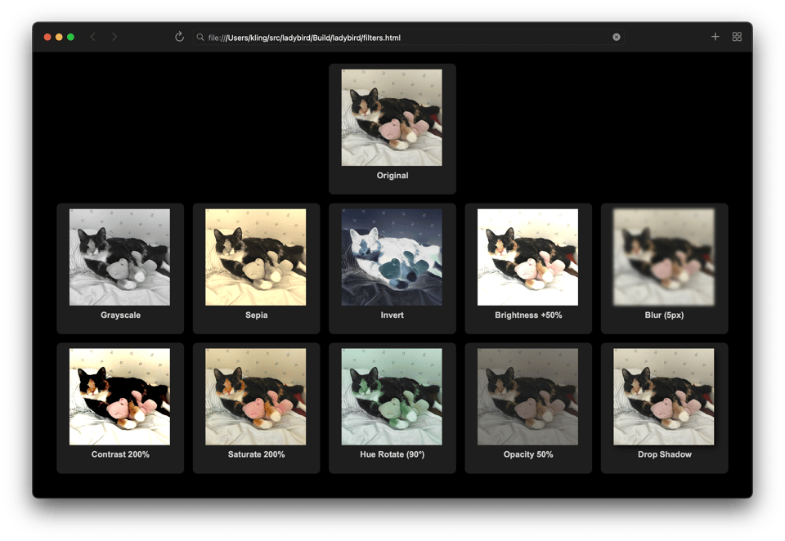Viewport: 785px width, 541px height.
Task: Click the green zoom traffic light
Action: coord(70,37)
